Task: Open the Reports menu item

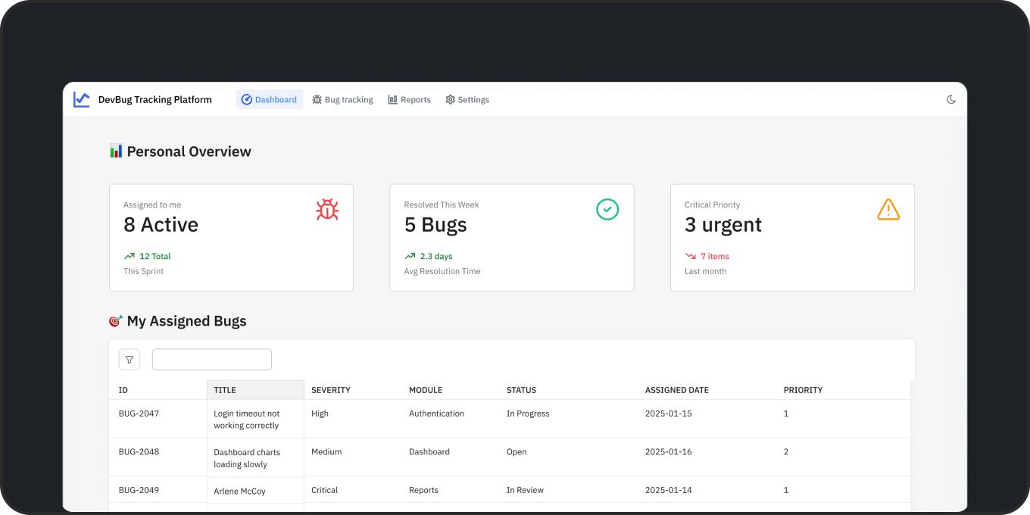Action: coord(409,99)
